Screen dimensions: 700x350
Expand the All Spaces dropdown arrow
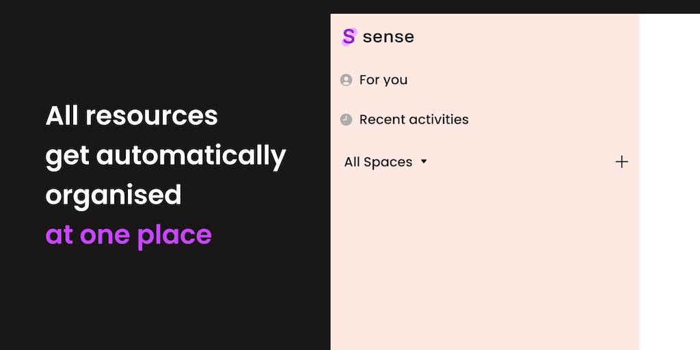coord(424,162)
